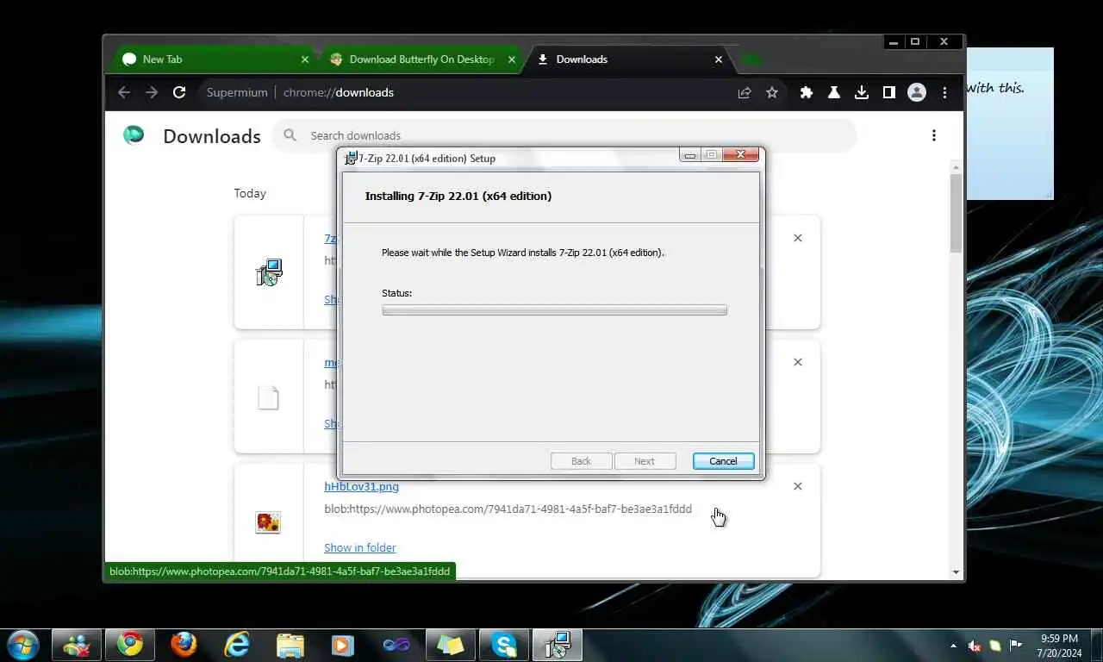
Task: Go forward in browser history
Action: [x=152, y=92]
